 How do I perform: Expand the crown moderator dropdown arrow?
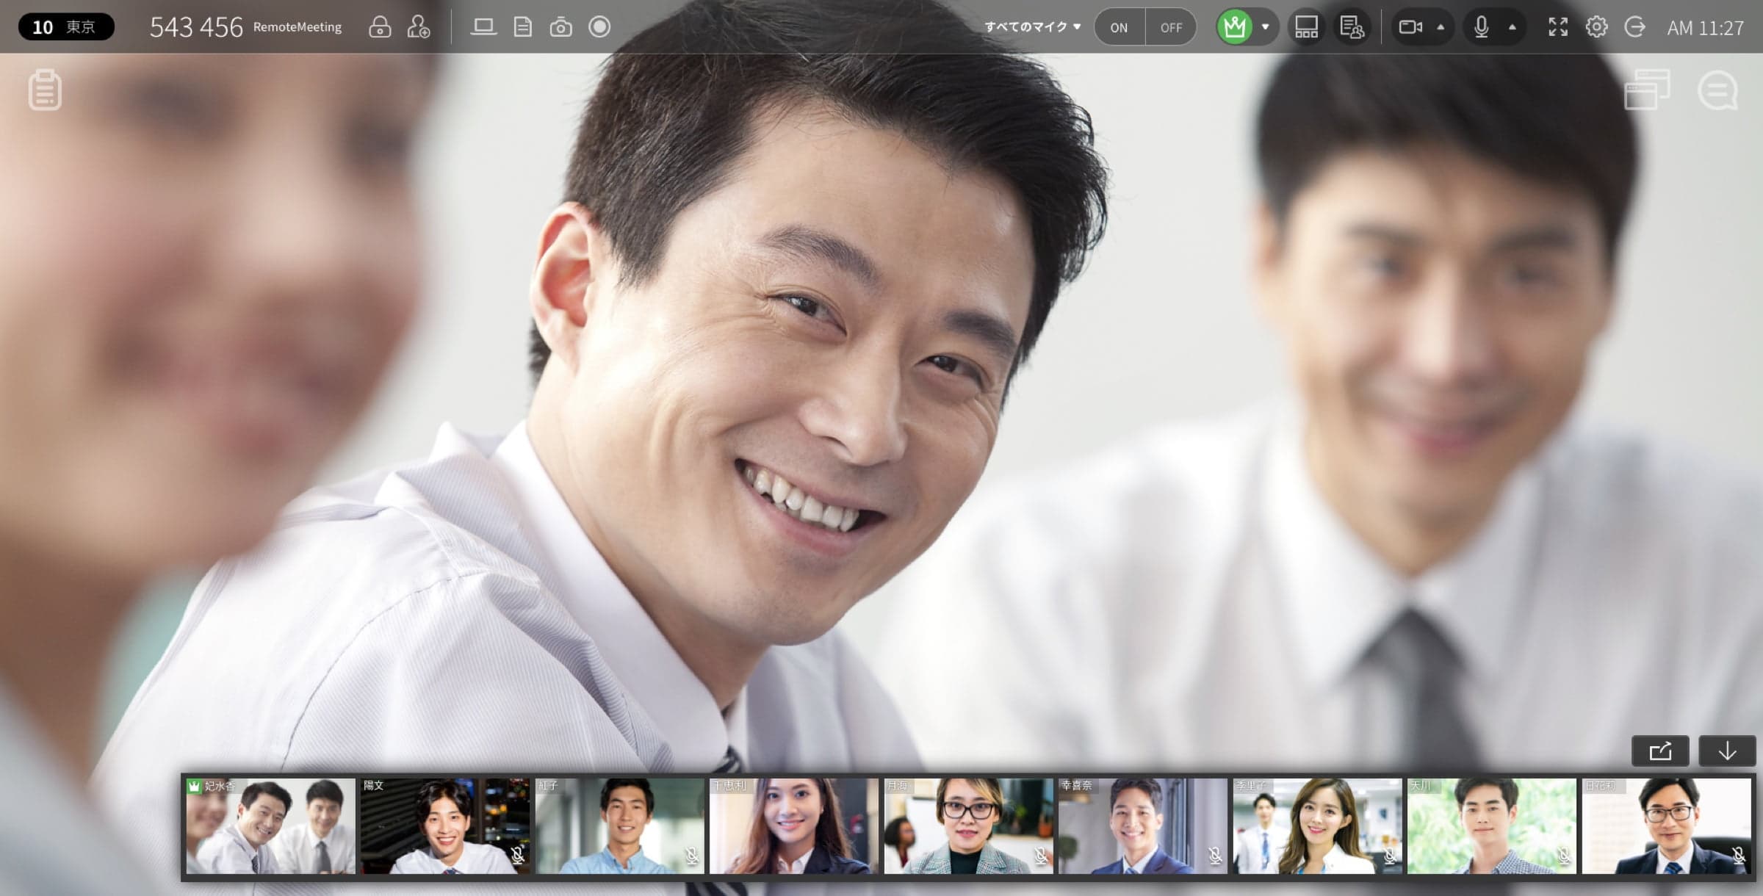[1265, 27]
